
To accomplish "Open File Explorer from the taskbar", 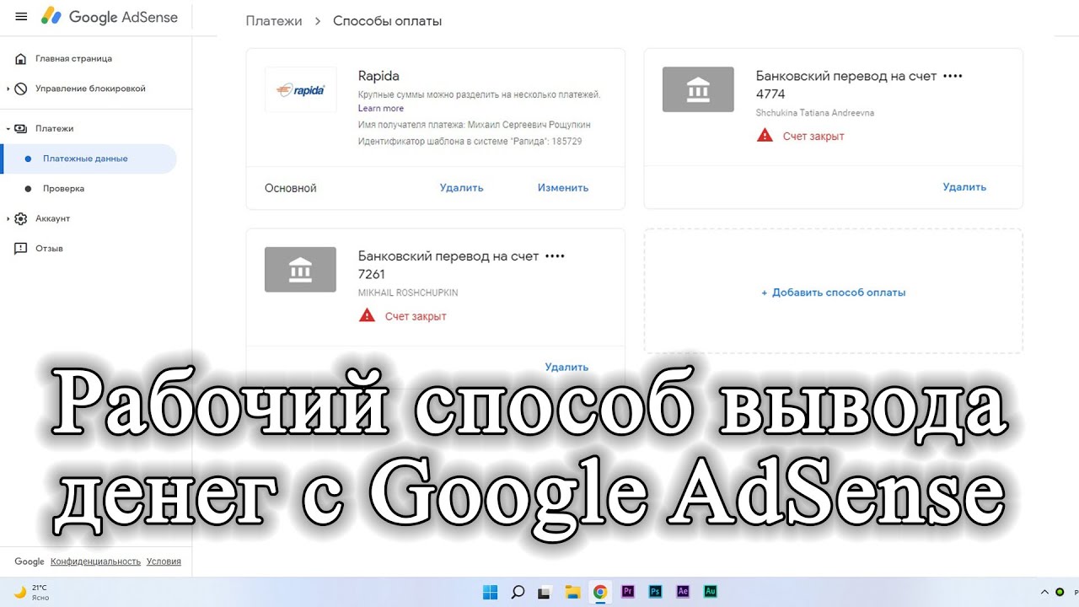I will click(x=572, y=592).
